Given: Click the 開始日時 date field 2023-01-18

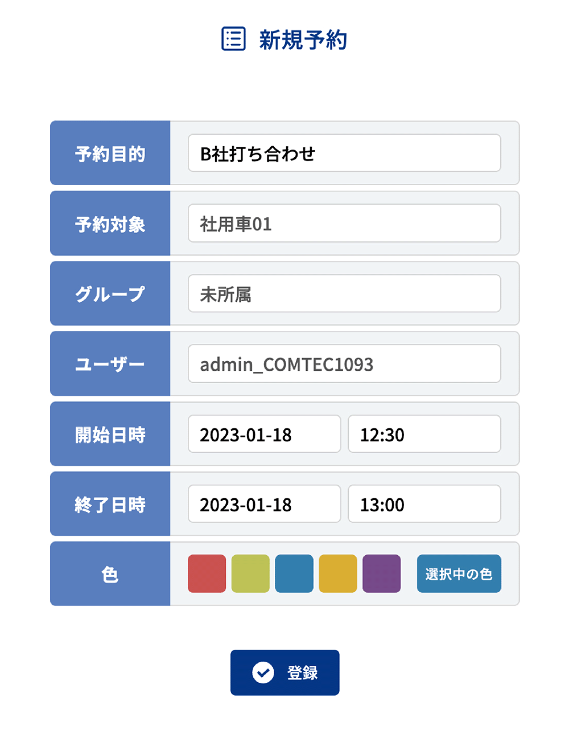Looking at the screenshot, I should coord(265,434).
